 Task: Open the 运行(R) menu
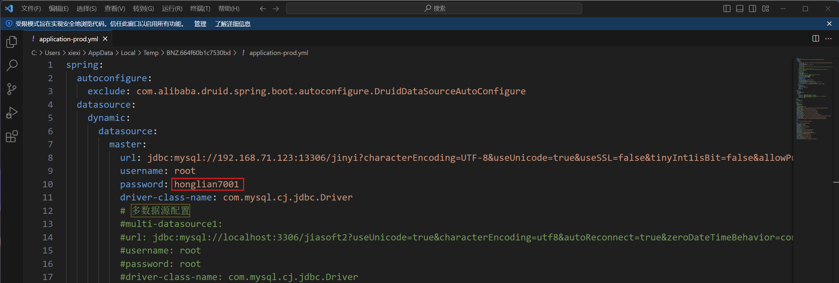click(x=172, y=9)
